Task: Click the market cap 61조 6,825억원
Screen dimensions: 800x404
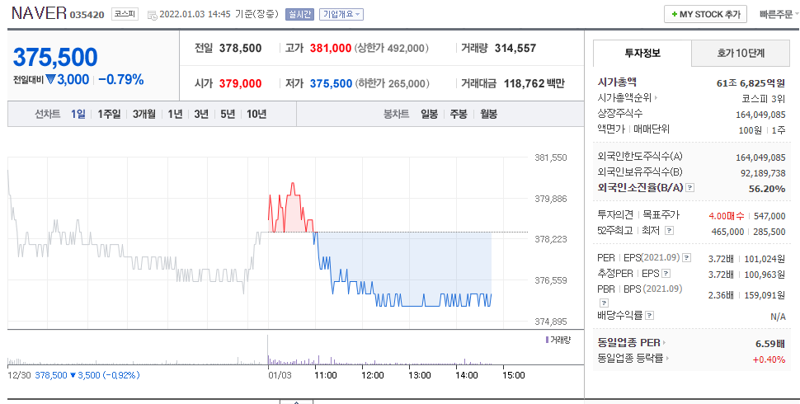Action: pyautogui.click(x=751, y=83)
